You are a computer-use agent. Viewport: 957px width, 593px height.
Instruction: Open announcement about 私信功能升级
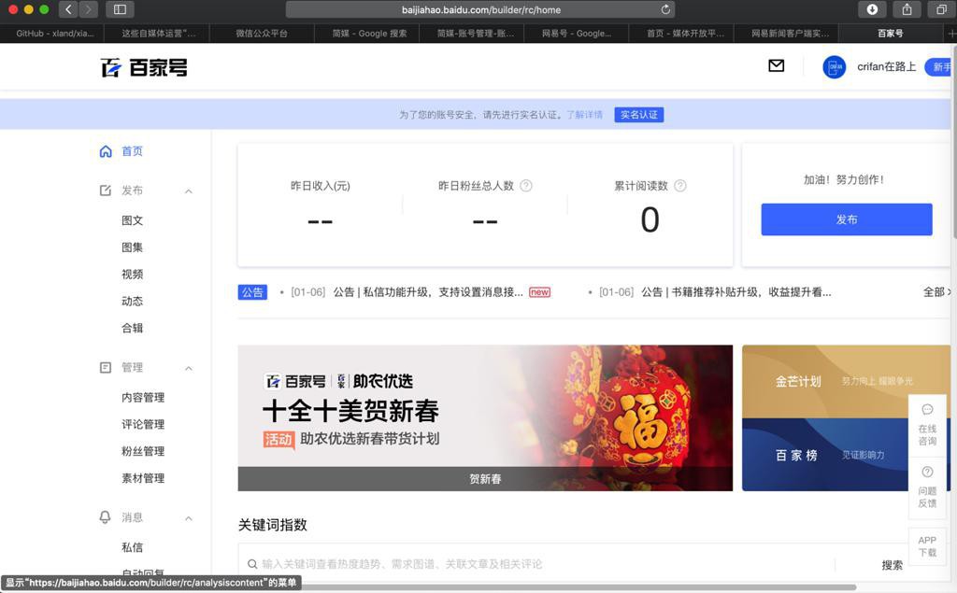[x=428, y=292]
